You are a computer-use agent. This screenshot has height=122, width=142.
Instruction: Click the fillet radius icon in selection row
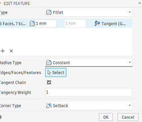coord(32,23)
